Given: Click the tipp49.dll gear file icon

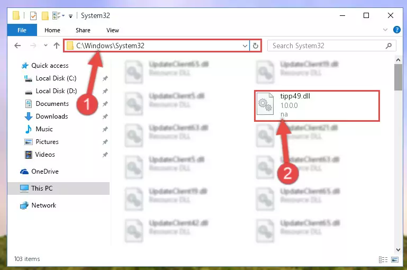Looking at the screenshot, I should coord(265,104).
